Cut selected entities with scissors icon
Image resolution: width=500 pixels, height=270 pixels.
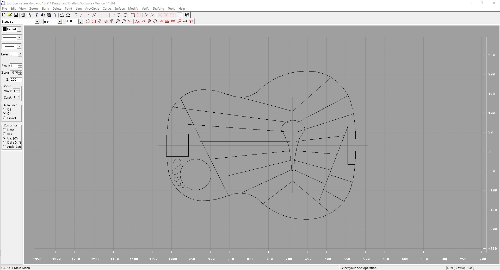[37, 15]
